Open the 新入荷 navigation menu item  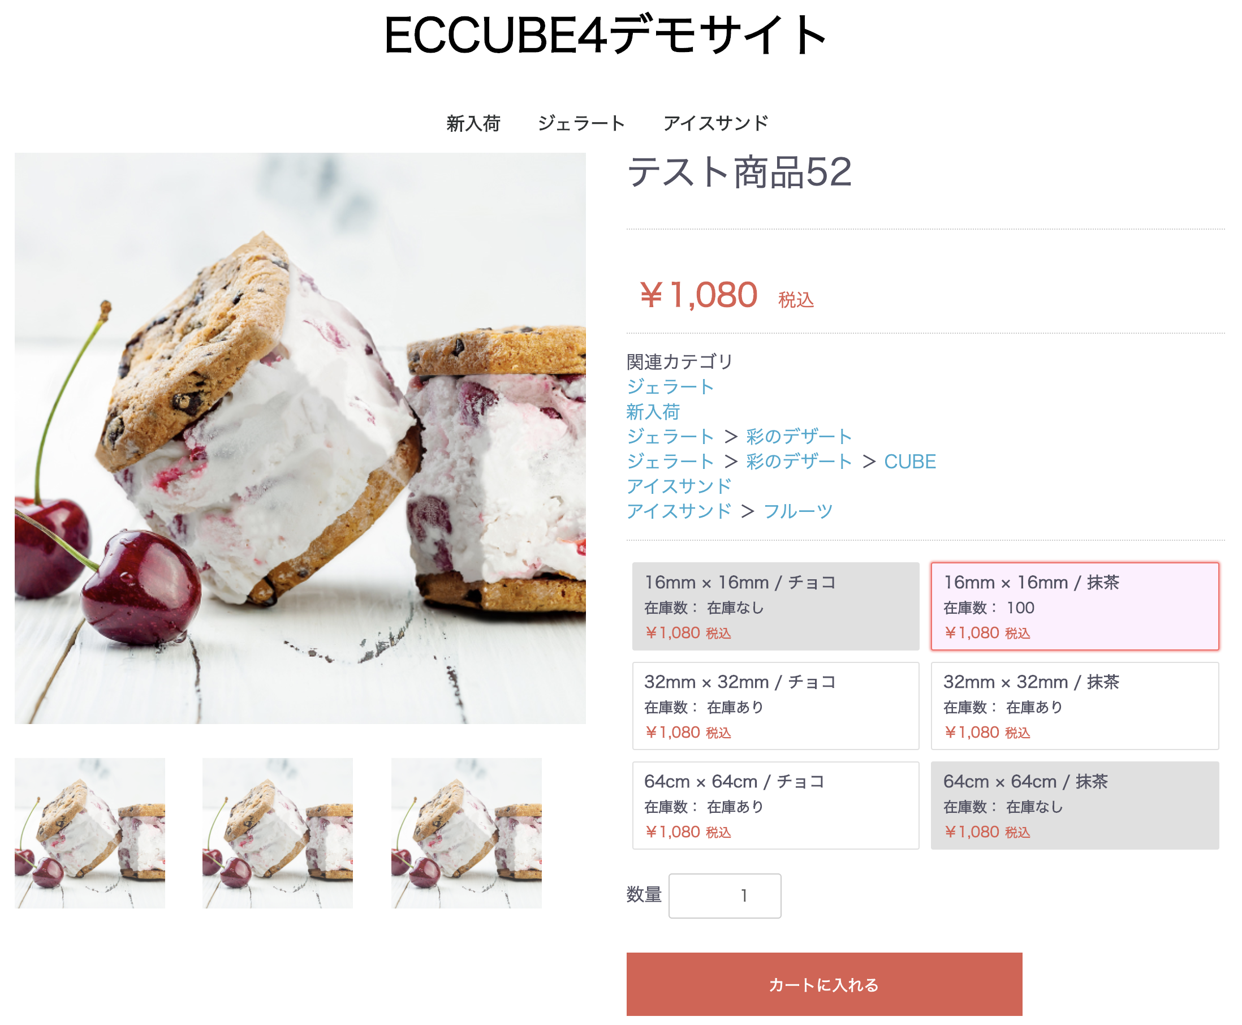pyautogui.click(x=473, y=123)
